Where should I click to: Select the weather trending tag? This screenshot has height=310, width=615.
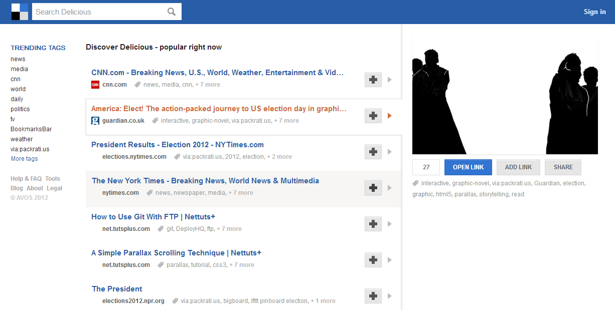pos(22,139)
